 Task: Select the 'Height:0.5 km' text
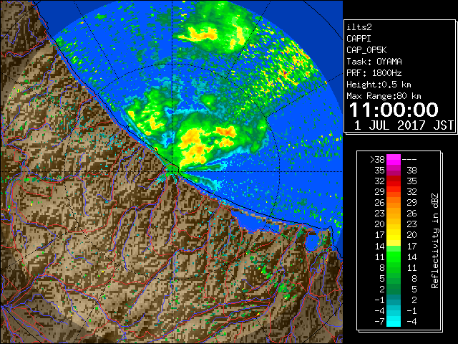(379, 85)
